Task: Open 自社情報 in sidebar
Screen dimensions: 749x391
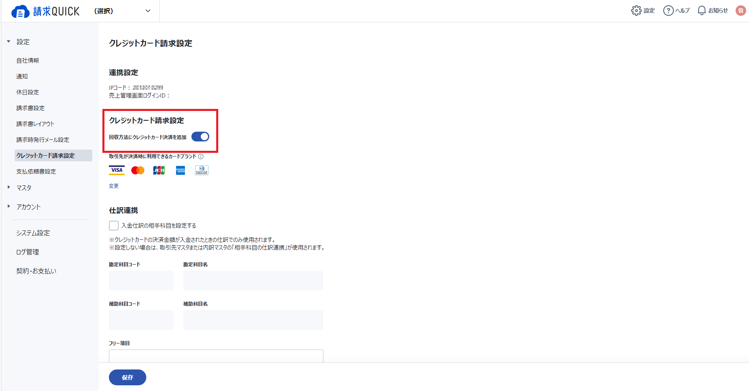Action: click(x=28, y=61)
